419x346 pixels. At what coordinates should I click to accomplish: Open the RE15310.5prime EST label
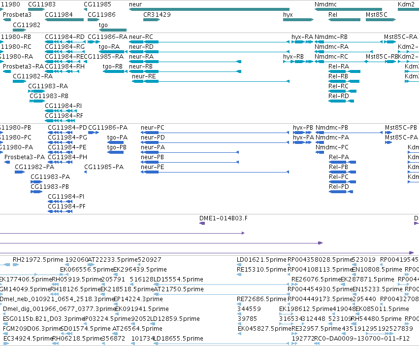click(x=261, y=269)
